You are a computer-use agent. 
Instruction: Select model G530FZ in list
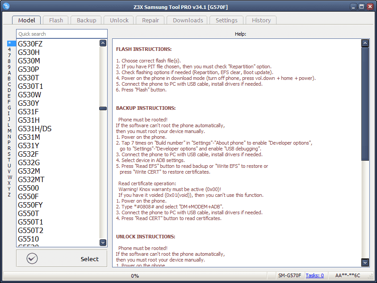[x=30, y=44]
